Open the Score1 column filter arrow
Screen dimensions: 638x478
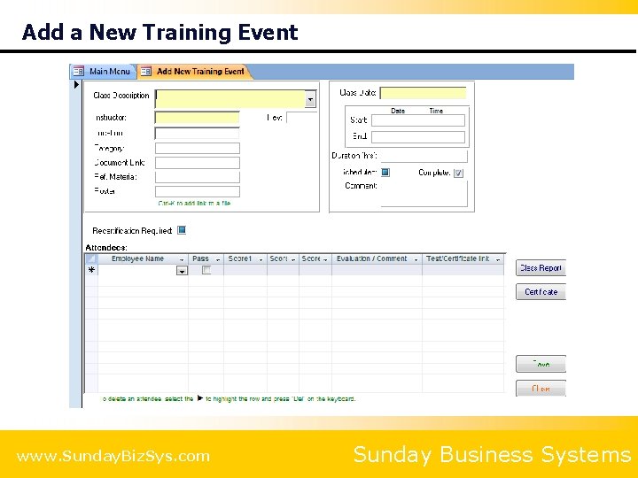[261, 259]
